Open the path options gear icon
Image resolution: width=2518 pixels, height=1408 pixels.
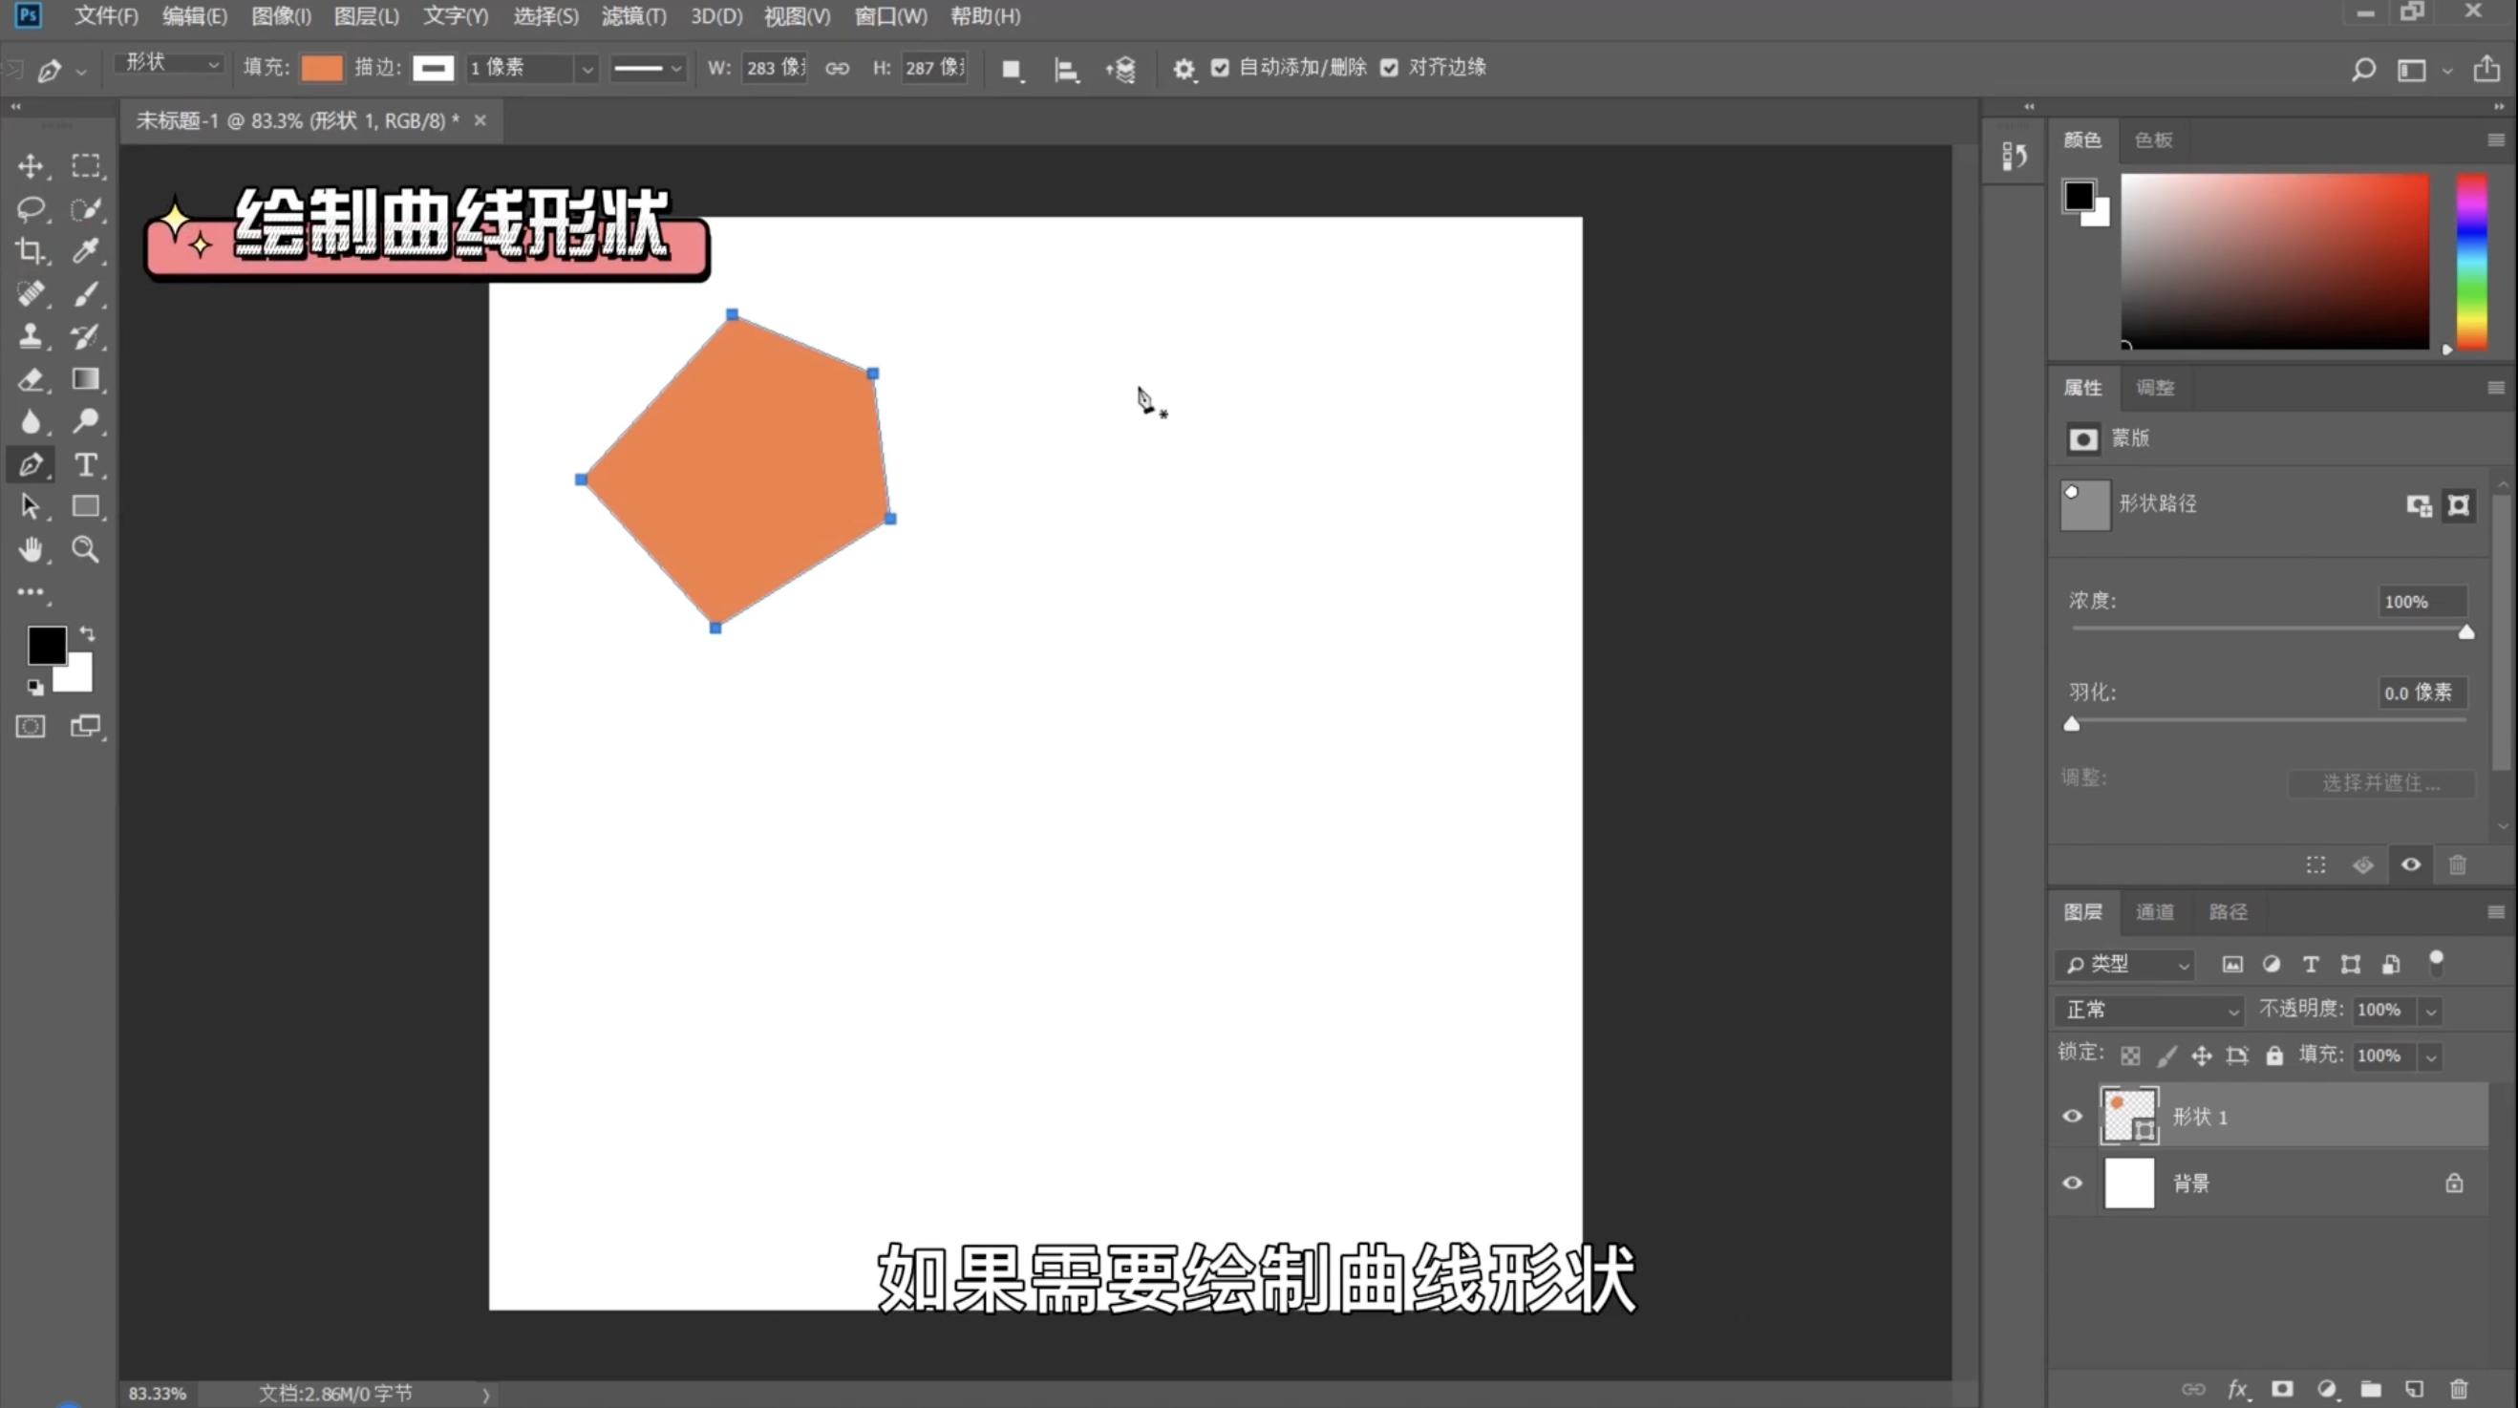(1184, 69)
